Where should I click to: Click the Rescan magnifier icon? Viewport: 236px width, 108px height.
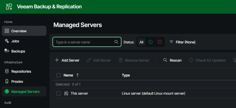tap(165, 60)
